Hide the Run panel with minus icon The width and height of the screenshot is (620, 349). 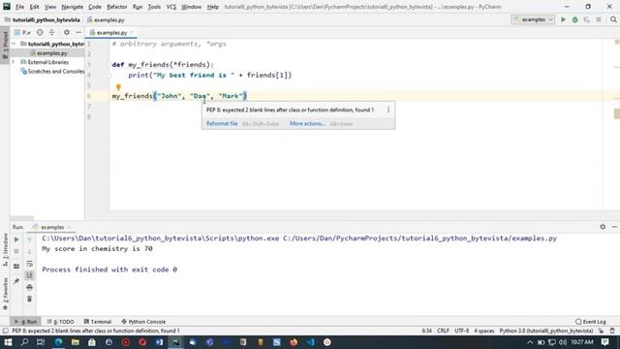click(614, 227)
